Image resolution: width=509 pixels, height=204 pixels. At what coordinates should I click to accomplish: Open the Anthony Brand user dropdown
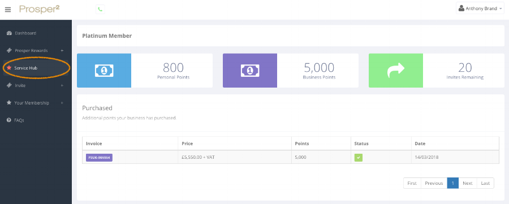[x=480, y=8]
